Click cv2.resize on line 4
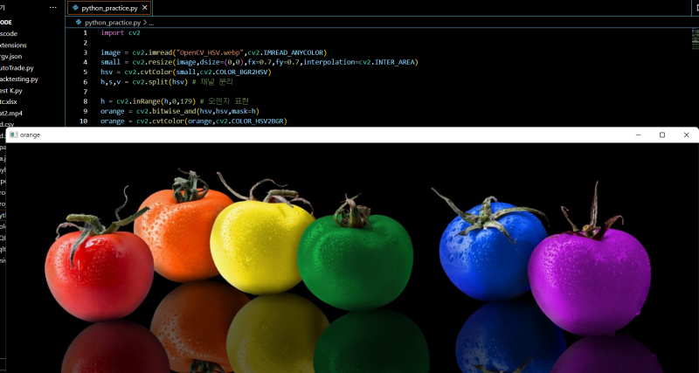The height and width of the screenshot is (373, 699). coord(152,62)
